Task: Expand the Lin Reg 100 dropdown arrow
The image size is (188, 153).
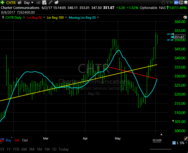Action: [x=66, y=18]
